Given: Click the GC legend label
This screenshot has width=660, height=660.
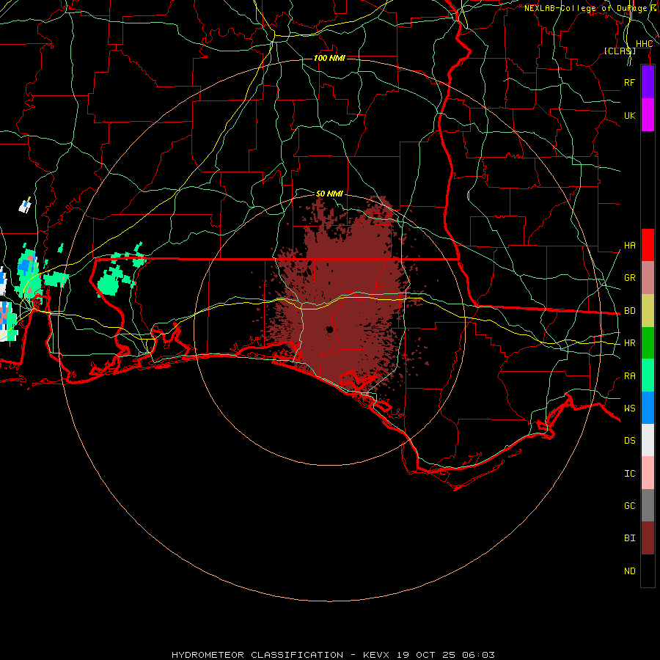Looking at the screenshot, I should click(x=629, y=506).
